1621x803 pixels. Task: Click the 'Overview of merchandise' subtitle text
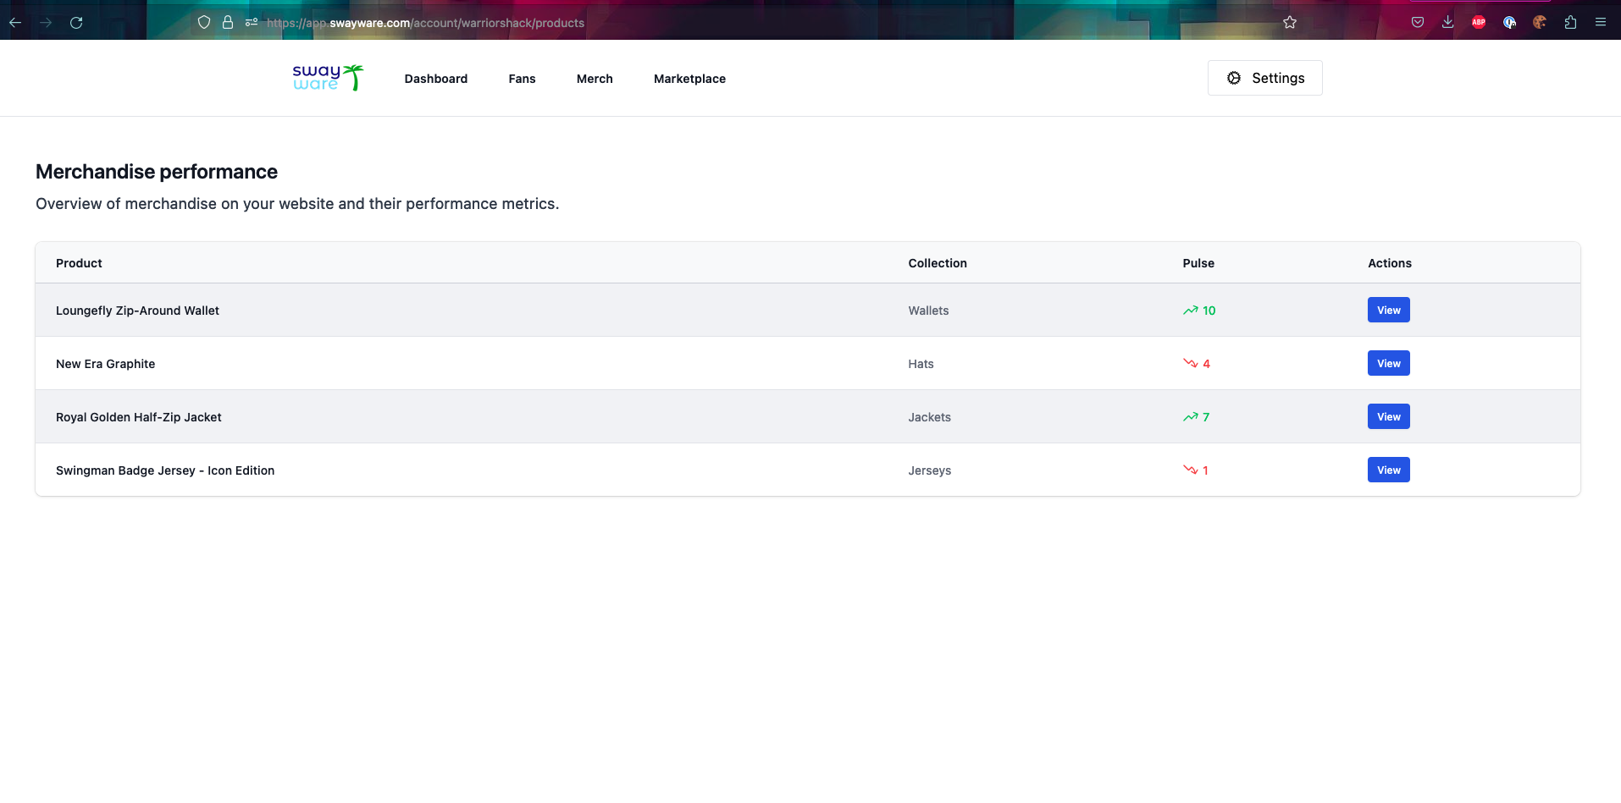click(x=297, y=204)
